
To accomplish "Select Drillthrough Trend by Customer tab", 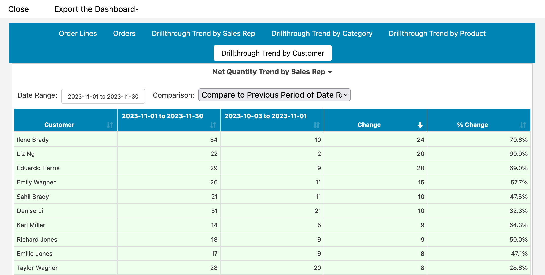I will click(272, 53).
